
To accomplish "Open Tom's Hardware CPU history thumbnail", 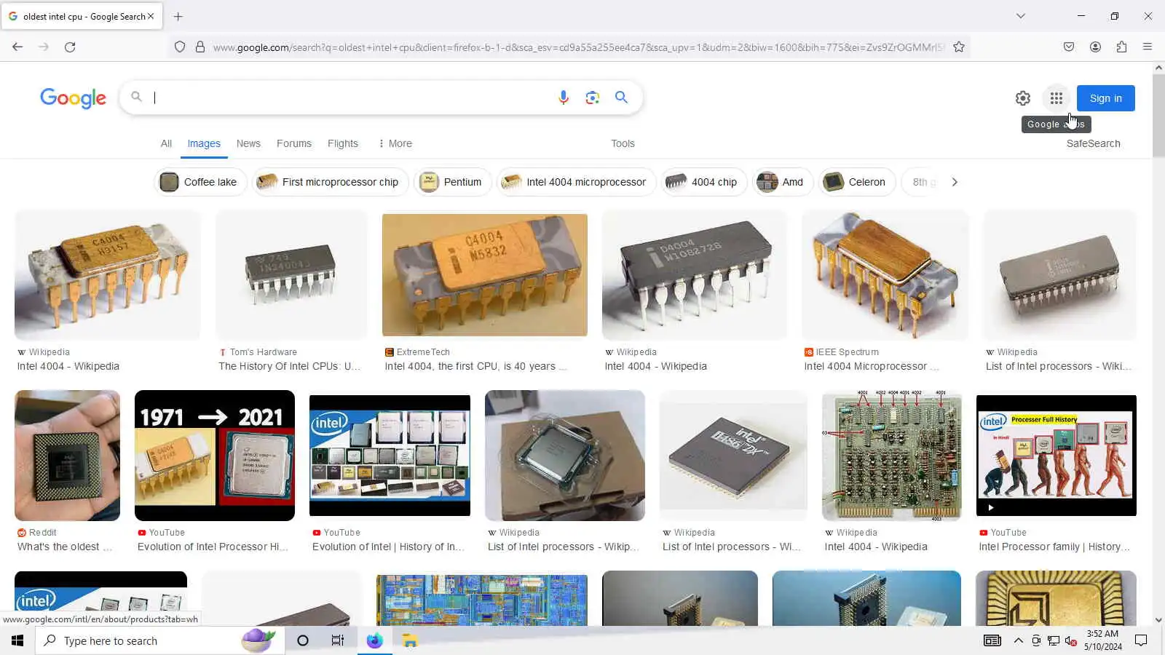I will (291, 275).
